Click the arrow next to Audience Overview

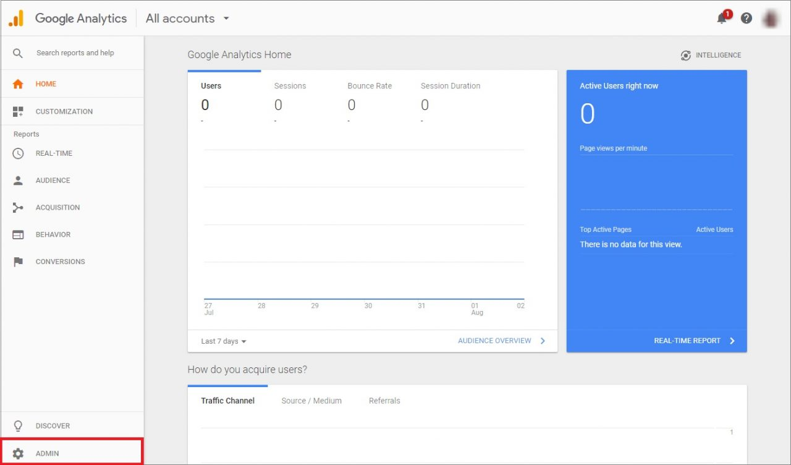[543, 341]
